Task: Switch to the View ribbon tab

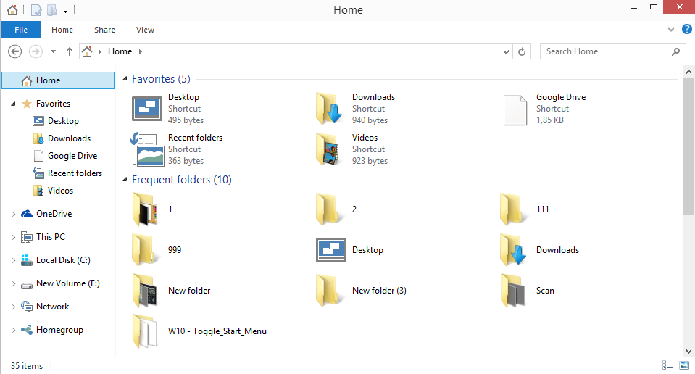Action: click(145, 30)
